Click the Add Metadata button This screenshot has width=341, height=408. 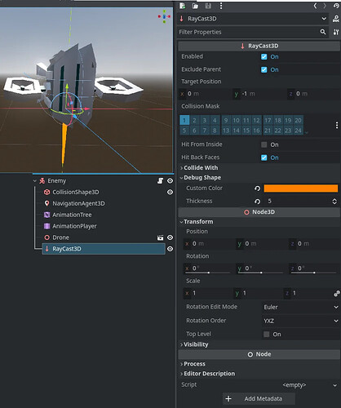(x=259, y=399)
